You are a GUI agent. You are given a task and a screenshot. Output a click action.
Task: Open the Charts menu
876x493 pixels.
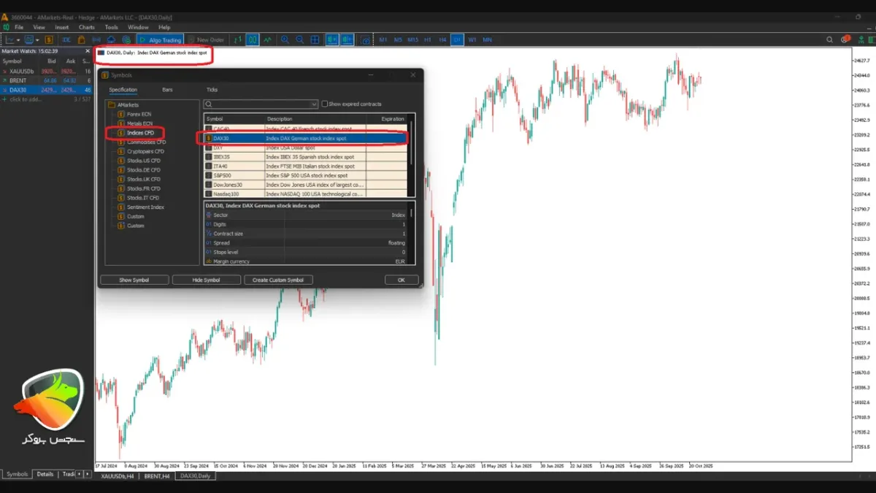click(87, 27)
